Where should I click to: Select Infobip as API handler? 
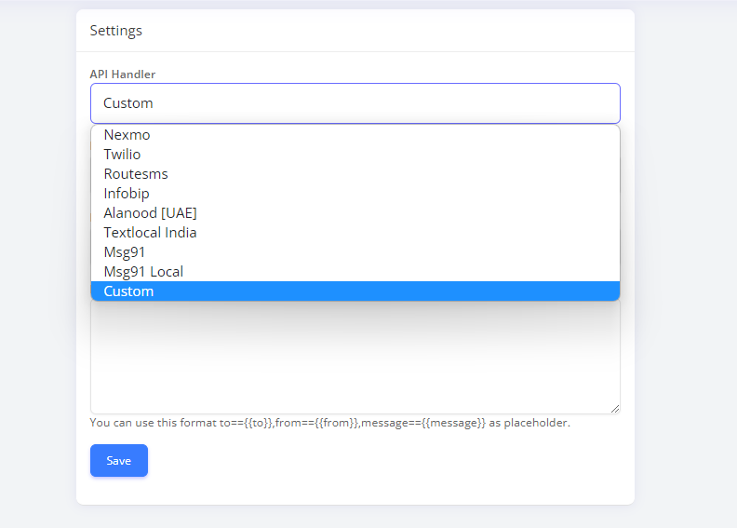pos(355,194)
